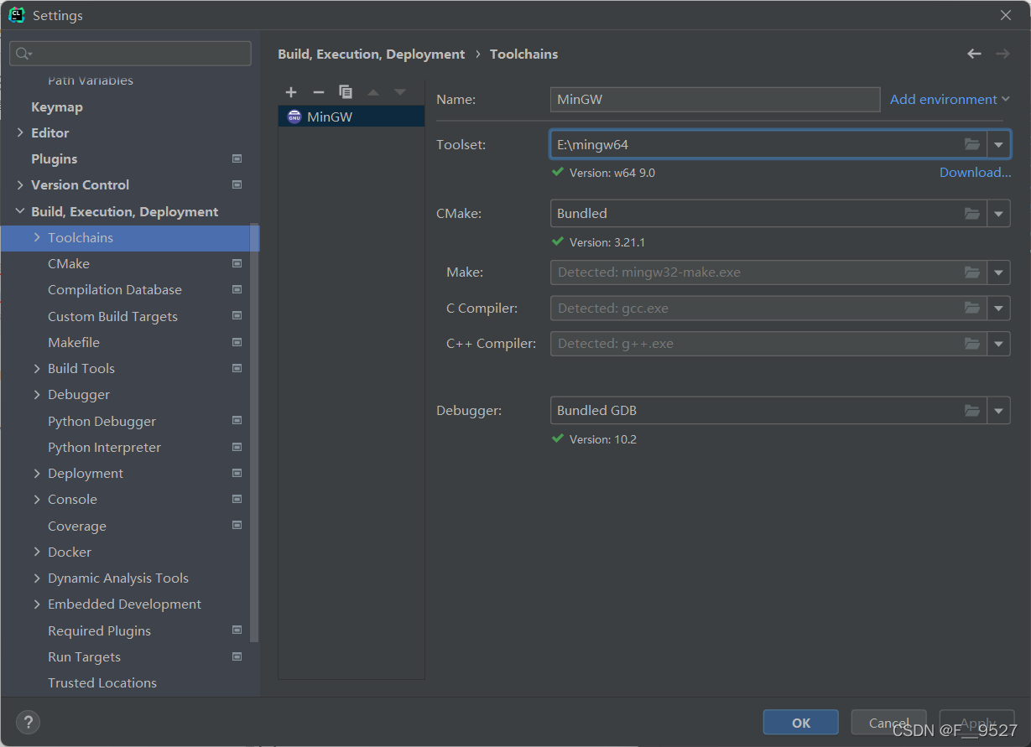Remove selected toolchain with minus icon

coord(318,92)
